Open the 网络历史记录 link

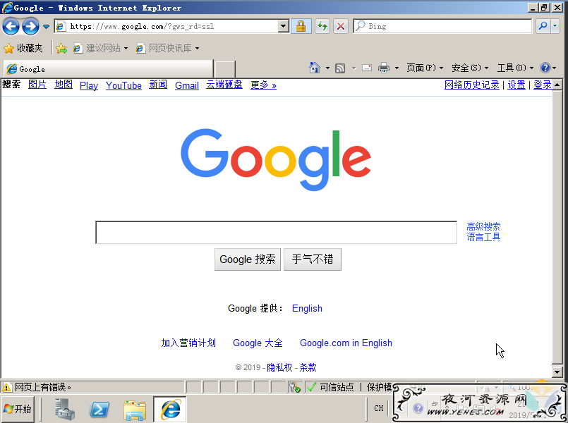click(471, 85)
